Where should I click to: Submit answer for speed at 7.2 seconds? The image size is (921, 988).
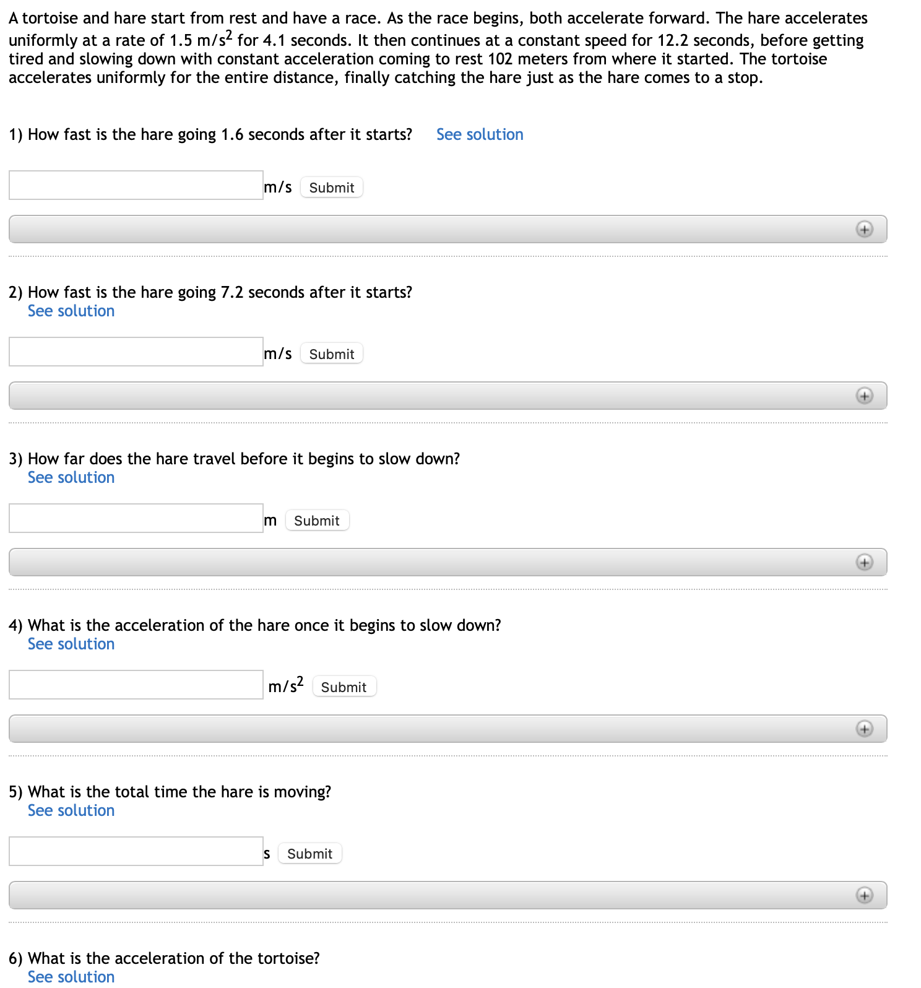pyautogui.click(x=331, y=354)
